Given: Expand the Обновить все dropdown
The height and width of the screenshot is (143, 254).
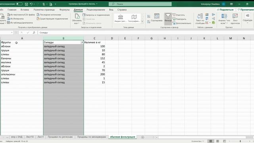Looking at the screenshot, I should click(77, 23).
